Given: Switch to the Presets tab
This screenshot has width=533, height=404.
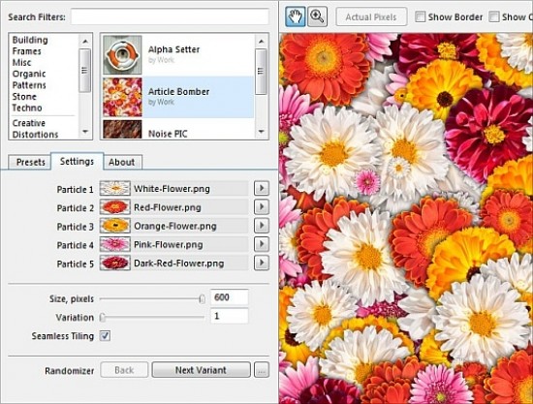Looking at the screenshot, I should pyautogui.click(x=30, y=162).
